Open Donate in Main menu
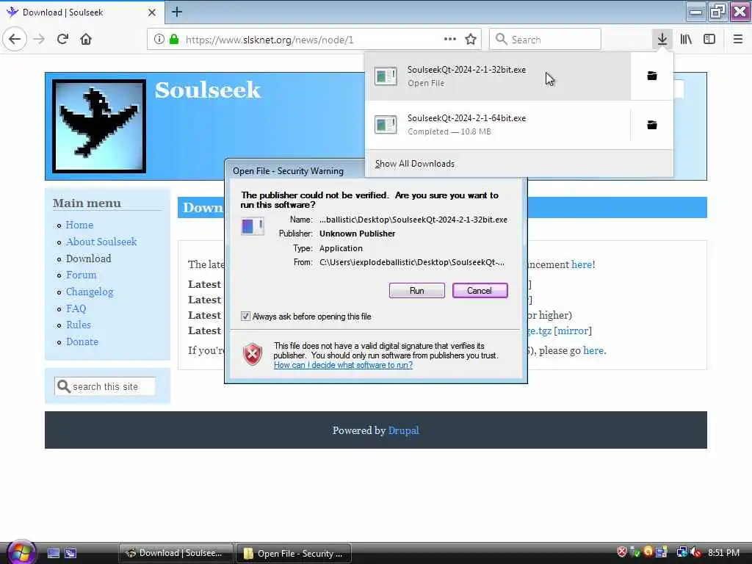The image size is (752, 564). (x=82, y=341)
